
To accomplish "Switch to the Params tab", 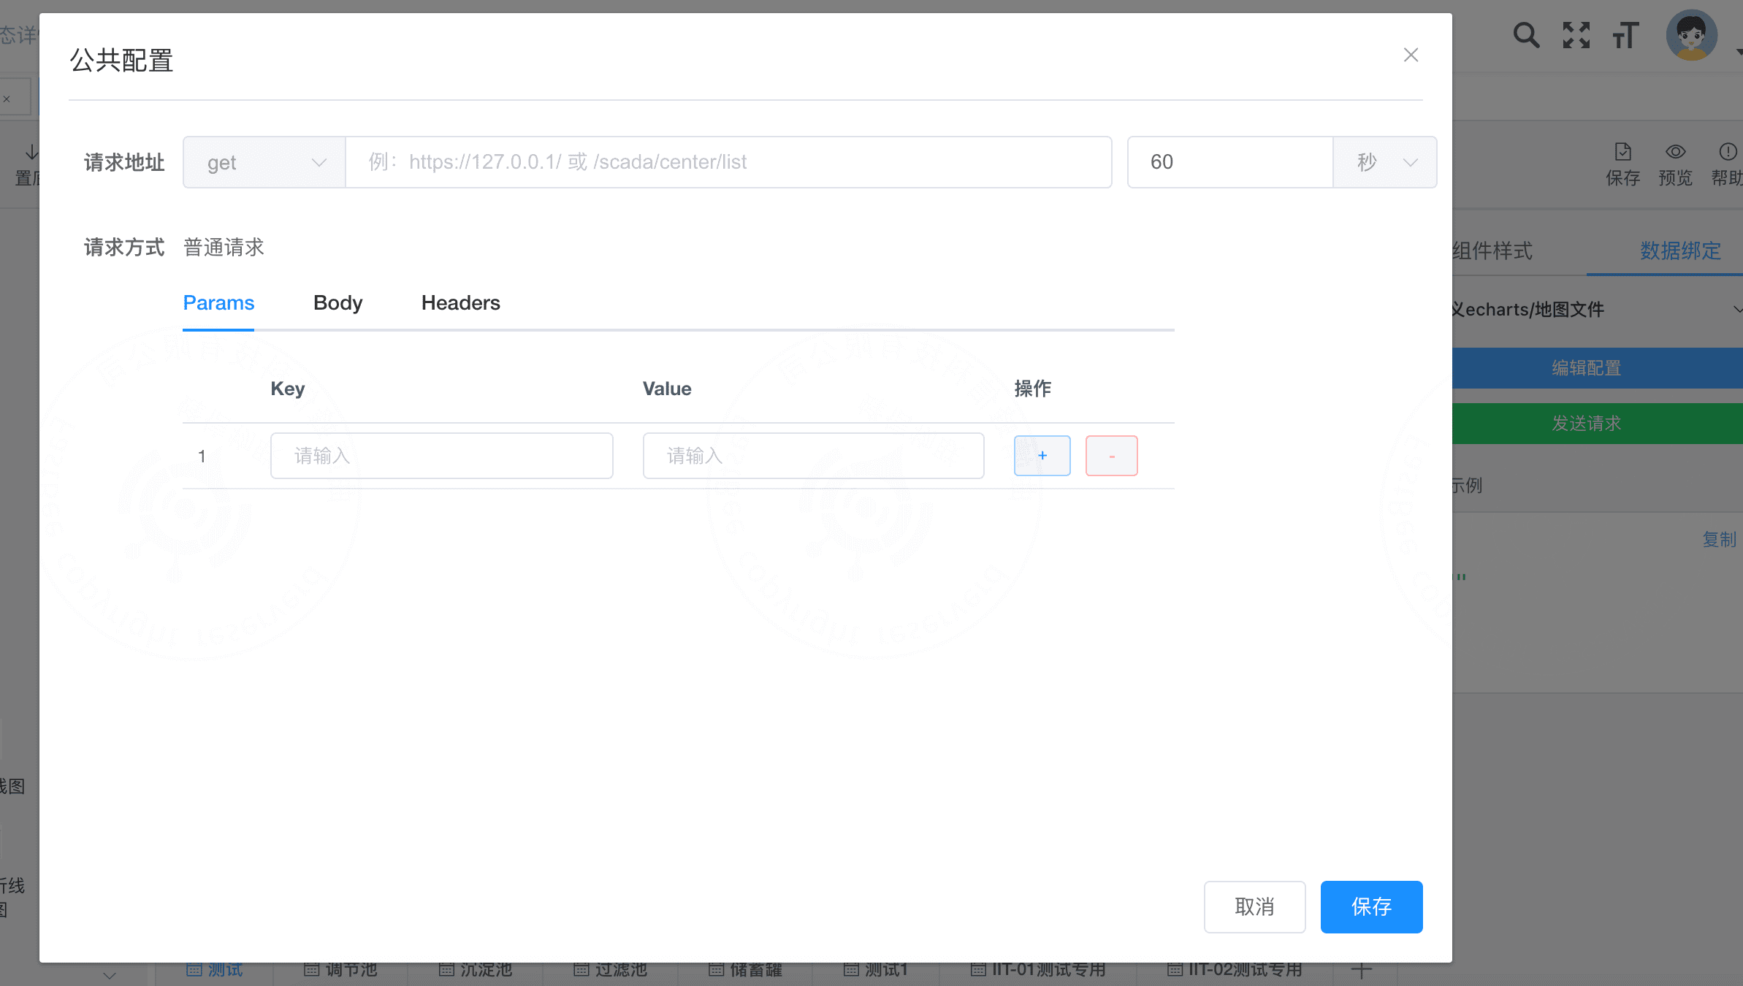I will point(218,303).
